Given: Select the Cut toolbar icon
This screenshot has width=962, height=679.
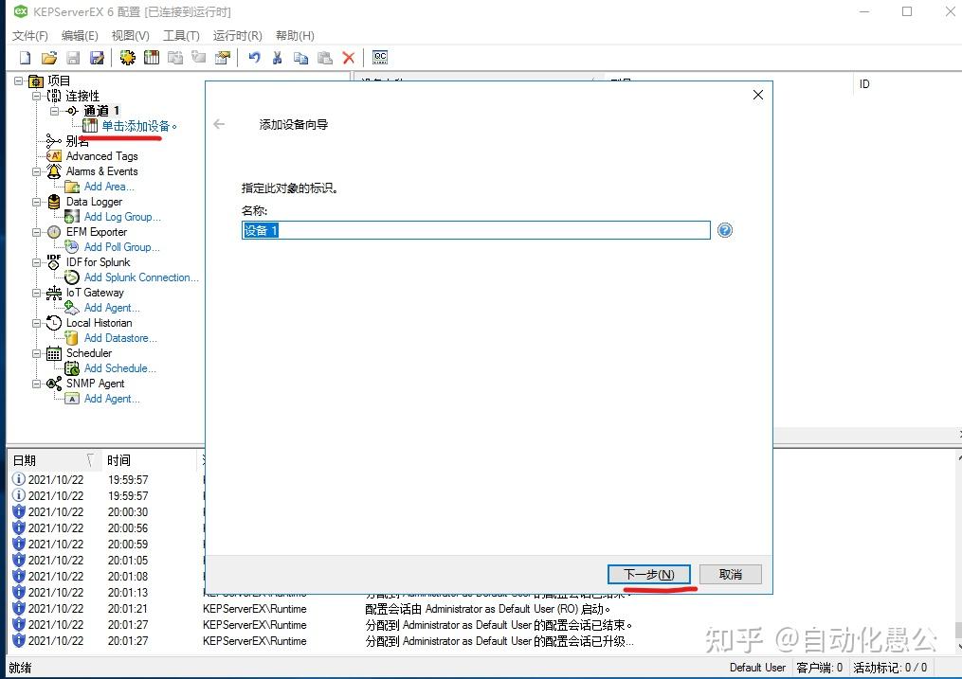Looking at the screenshot, I should tap(277, 57).
